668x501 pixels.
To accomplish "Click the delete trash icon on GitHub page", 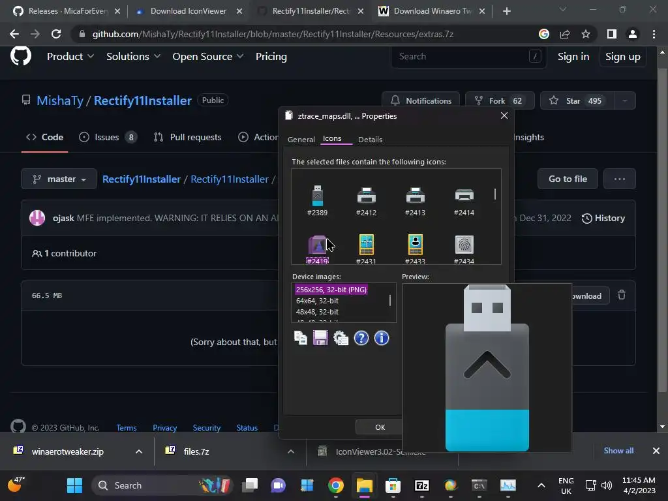I will pos(622,295).
